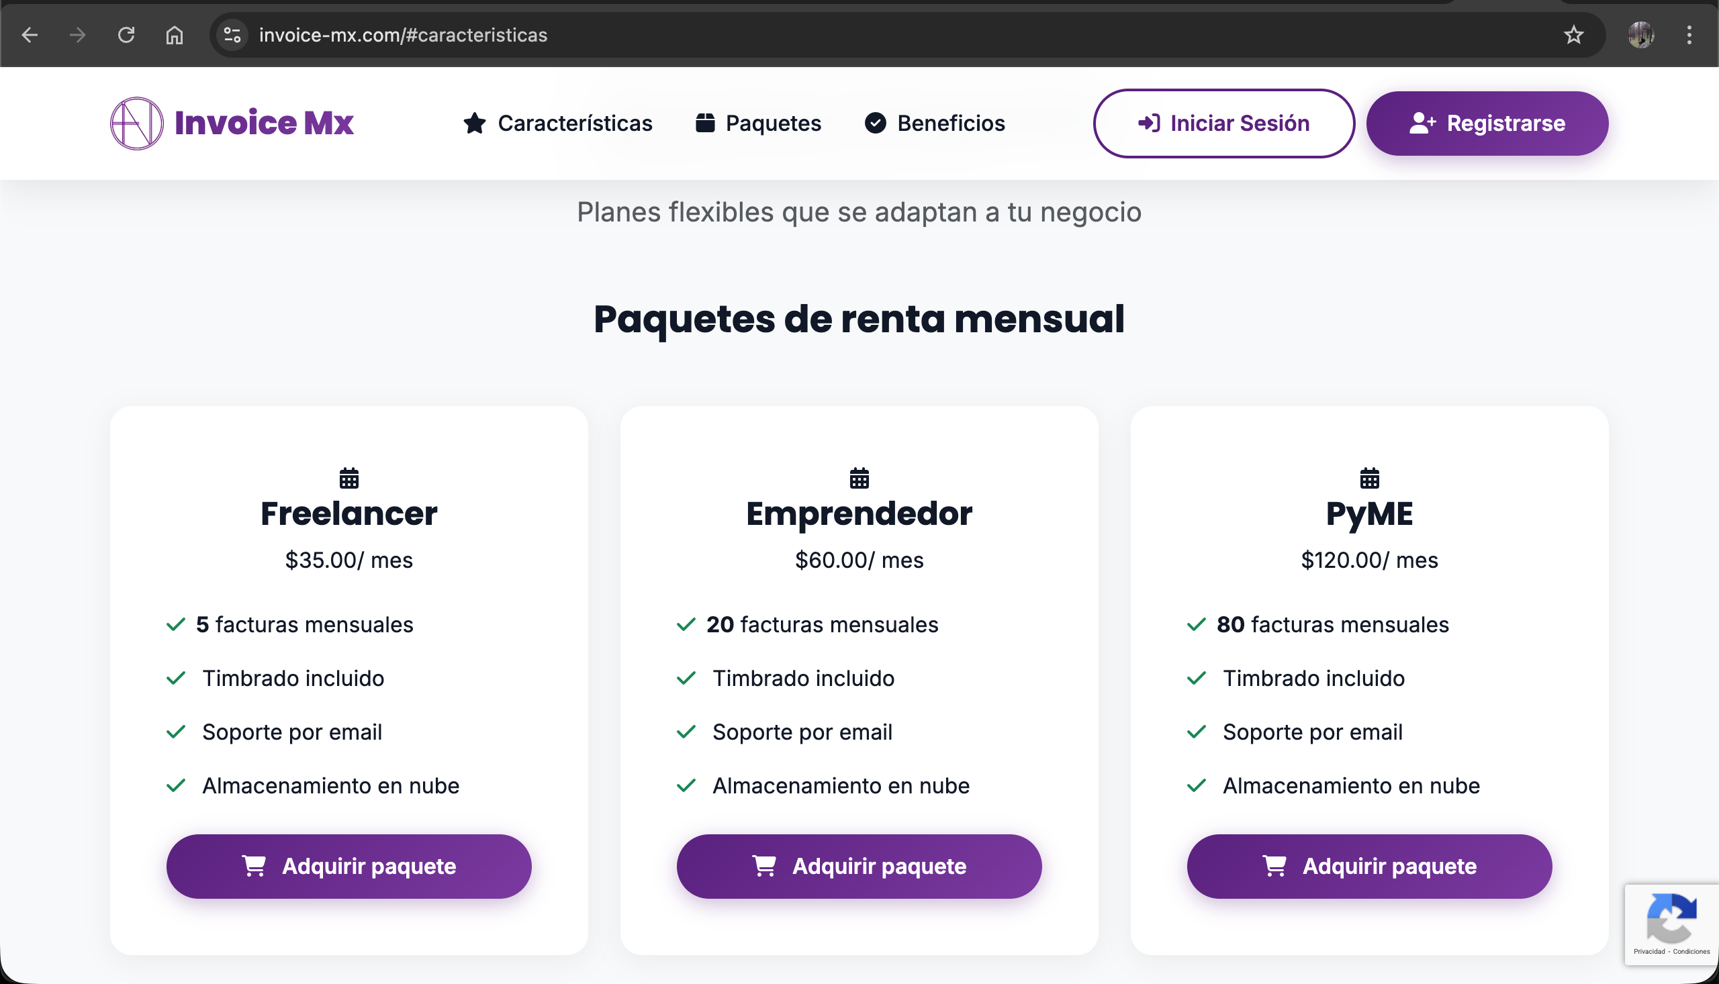
Task: Click the green check next to 5 facturas mensuales
Action: tap(177, 624)
